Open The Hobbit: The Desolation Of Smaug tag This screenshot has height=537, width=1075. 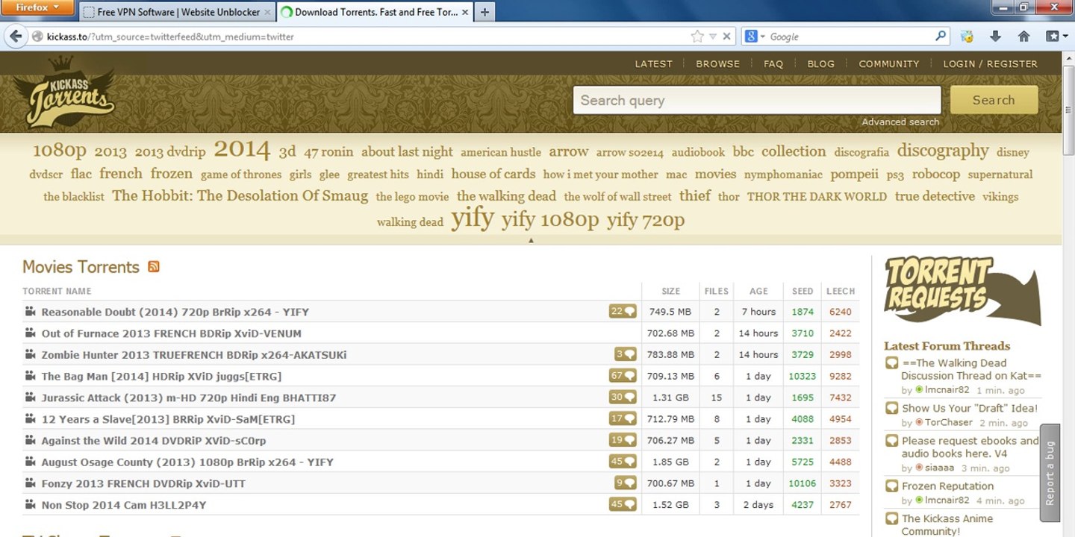pyautogui.click(x=240, y=196)
